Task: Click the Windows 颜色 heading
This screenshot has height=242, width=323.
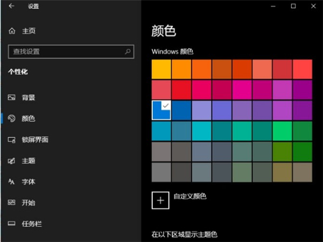Action: point(172,52)
